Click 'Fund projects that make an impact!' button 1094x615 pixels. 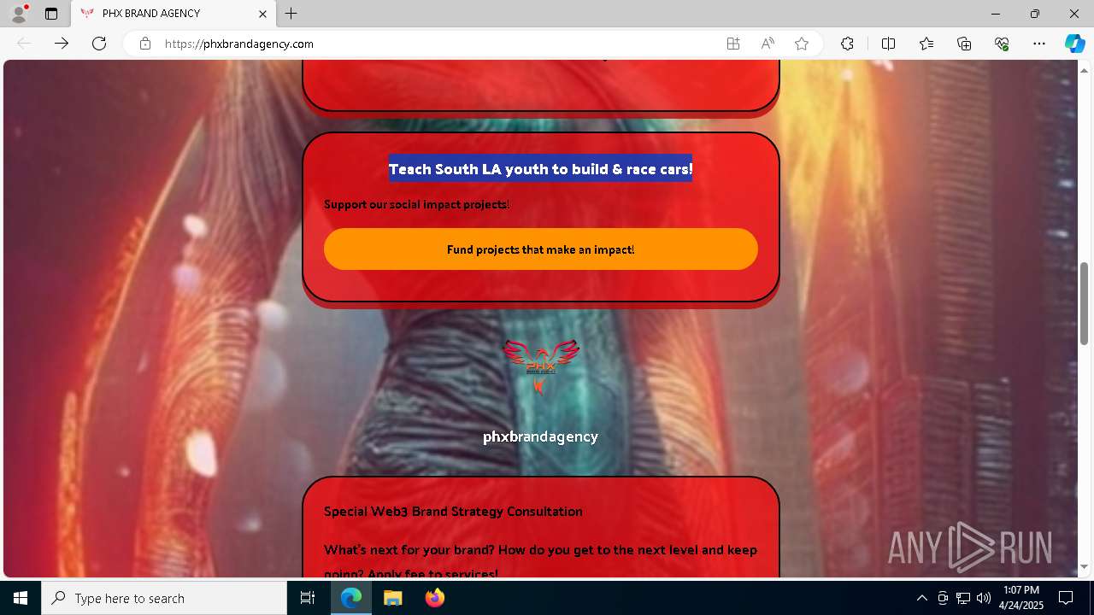click(x=541, y=249)
